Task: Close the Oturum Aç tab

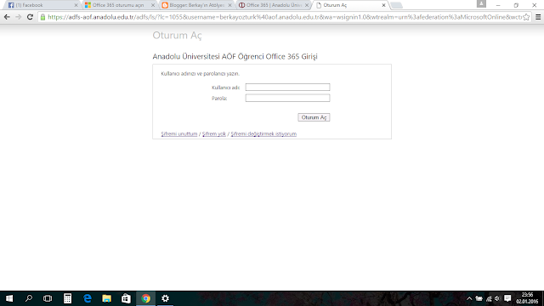Action: tap(383, 5)
